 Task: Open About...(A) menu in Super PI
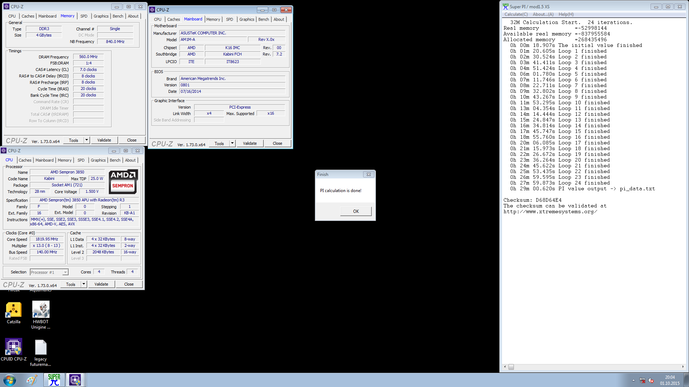tap(543, 14)
